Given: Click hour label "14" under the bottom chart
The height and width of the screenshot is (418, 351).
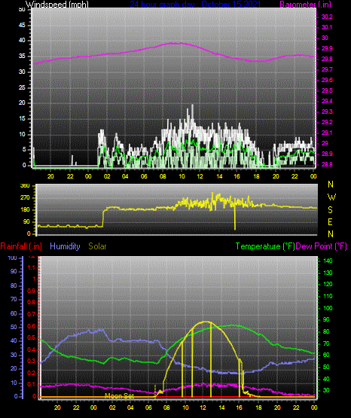Looking at the screenshot, I should (221, 407).
